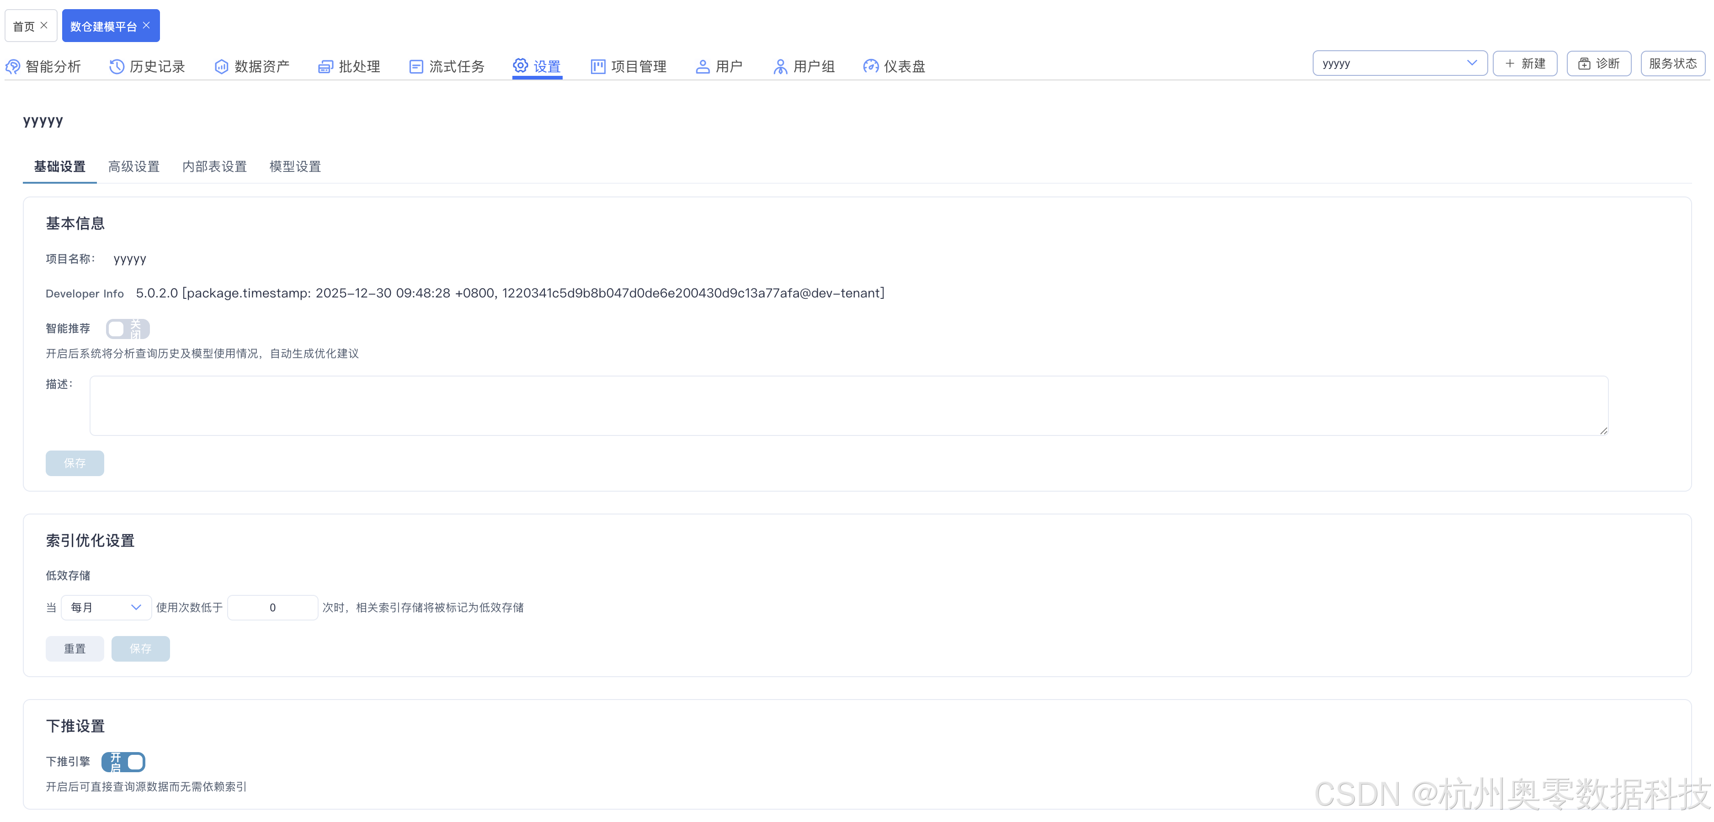This screenshot has height=822, width=1714.
Task: Open the 用户组 menu label
Action: [814, 67]
